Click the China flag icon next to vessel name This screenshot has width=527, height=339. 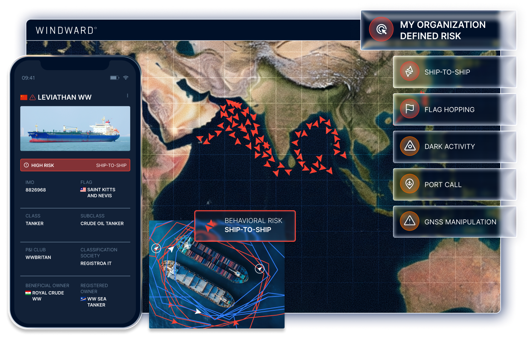[x=24, y=98]
